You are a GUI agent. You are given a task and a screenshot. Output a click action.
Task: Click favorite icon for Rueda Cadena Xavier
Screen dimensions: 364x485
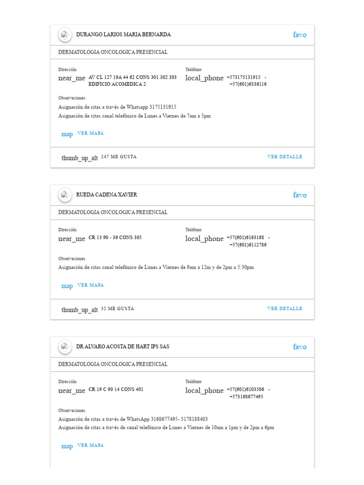tap(300, 195)
